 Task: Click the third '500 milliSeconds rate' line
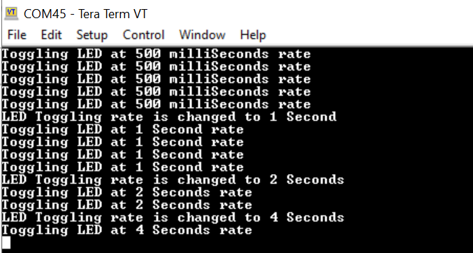(x=157, y=80)
